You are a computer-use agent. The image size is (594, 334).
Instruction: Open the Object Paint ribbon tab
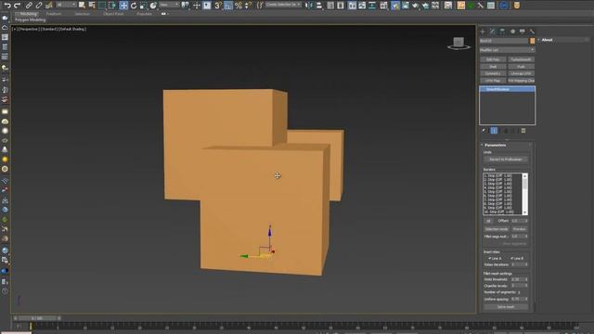click(113, 14)
